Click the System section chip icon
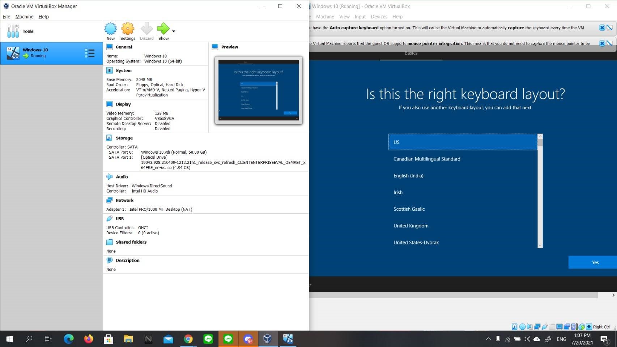 (110, 70)
